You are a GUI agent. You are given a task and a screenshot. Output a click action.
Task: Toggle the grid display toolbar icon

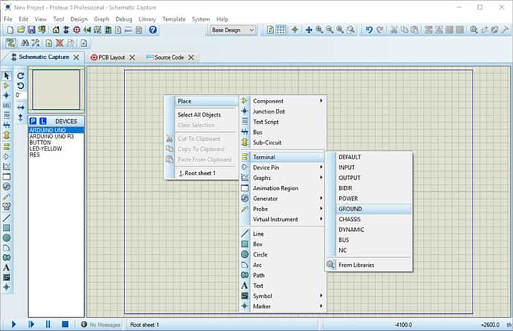[280, 30]
